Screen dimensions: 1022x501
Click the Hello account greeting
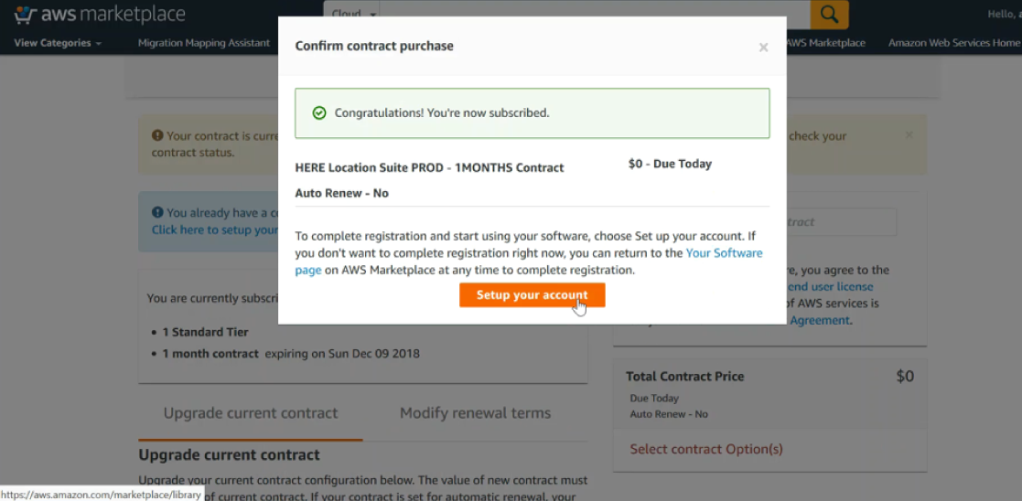point(1004,14)
